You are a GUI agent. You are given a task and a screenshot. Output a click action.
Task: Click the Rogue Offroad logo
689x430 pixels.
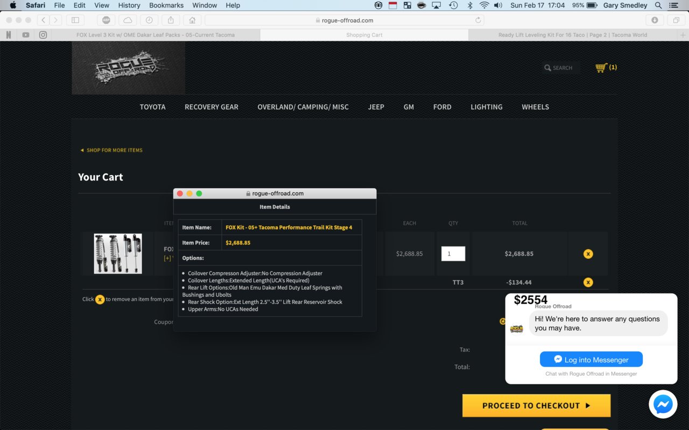coord(129,68)
